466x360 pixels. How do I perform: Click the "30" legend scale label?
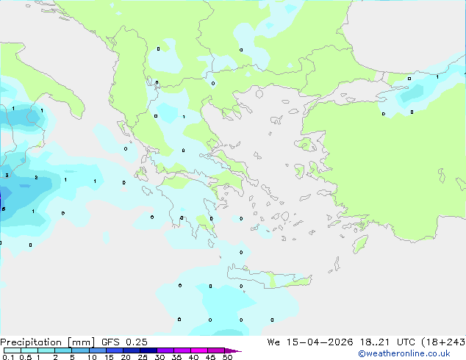[159, 357]
